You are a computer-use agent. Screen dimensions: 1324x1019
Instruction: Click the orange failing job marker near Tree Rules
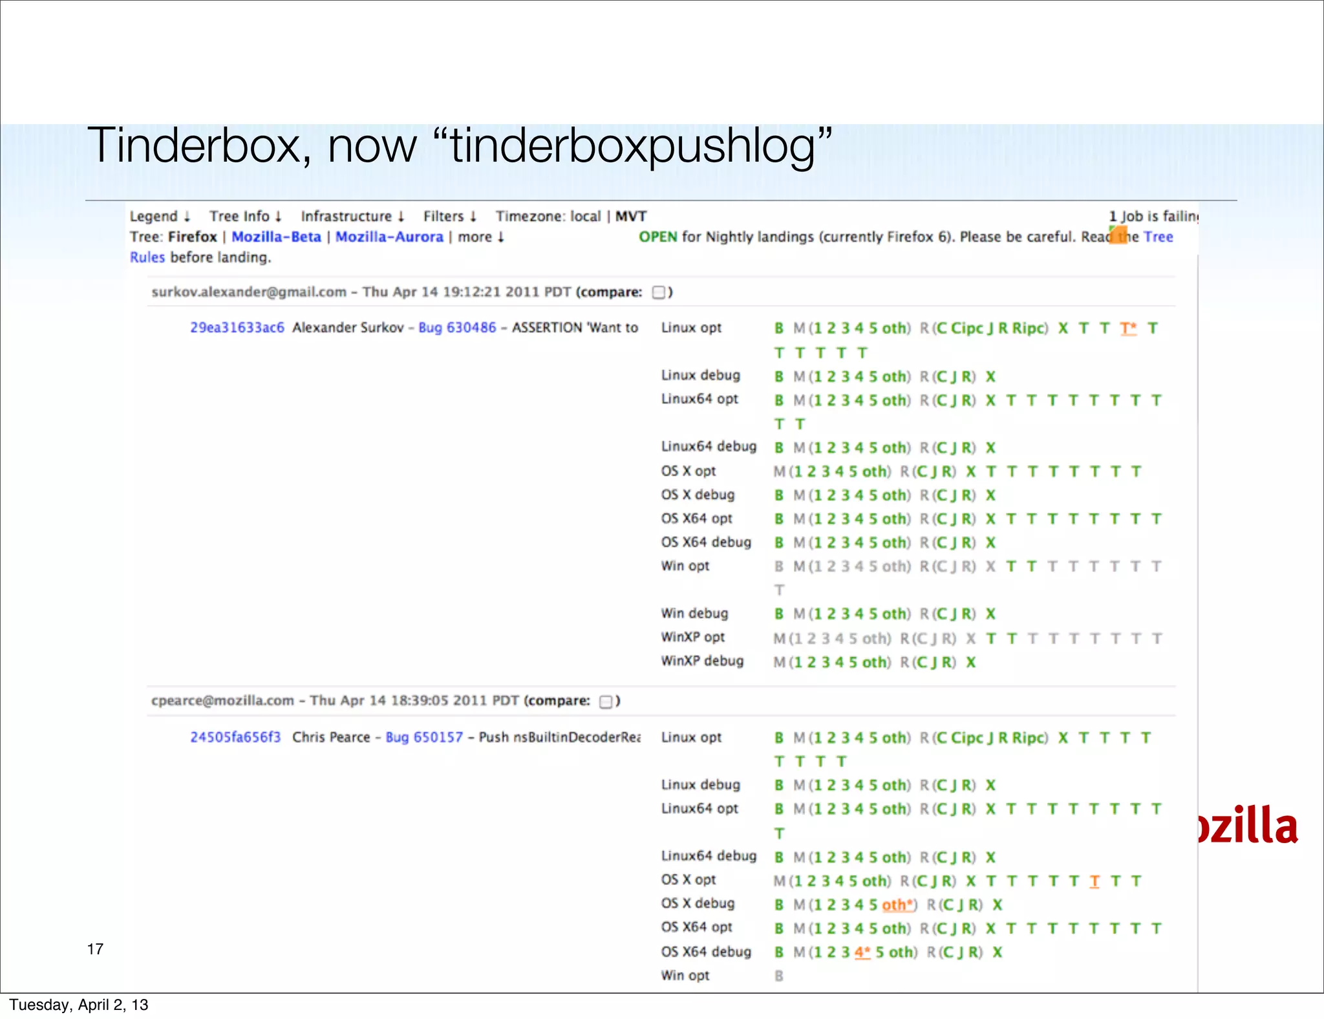pos(1118,235)
